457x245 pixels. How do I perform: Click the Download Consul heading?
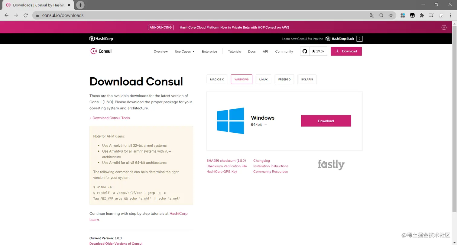[x=136, y=82]
